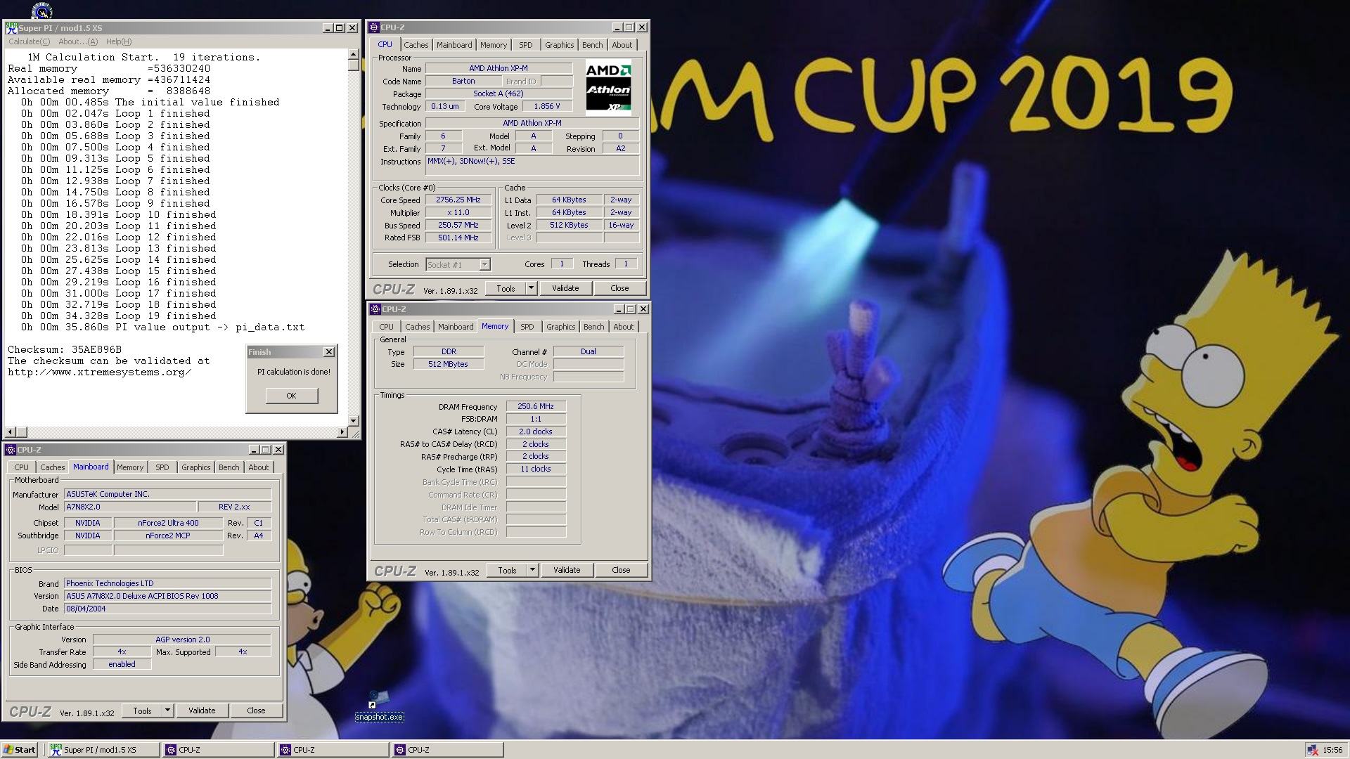Open the snapshot.exe desktop shortcut
This screenshot has height=759, width=1350.
[378, 705]
